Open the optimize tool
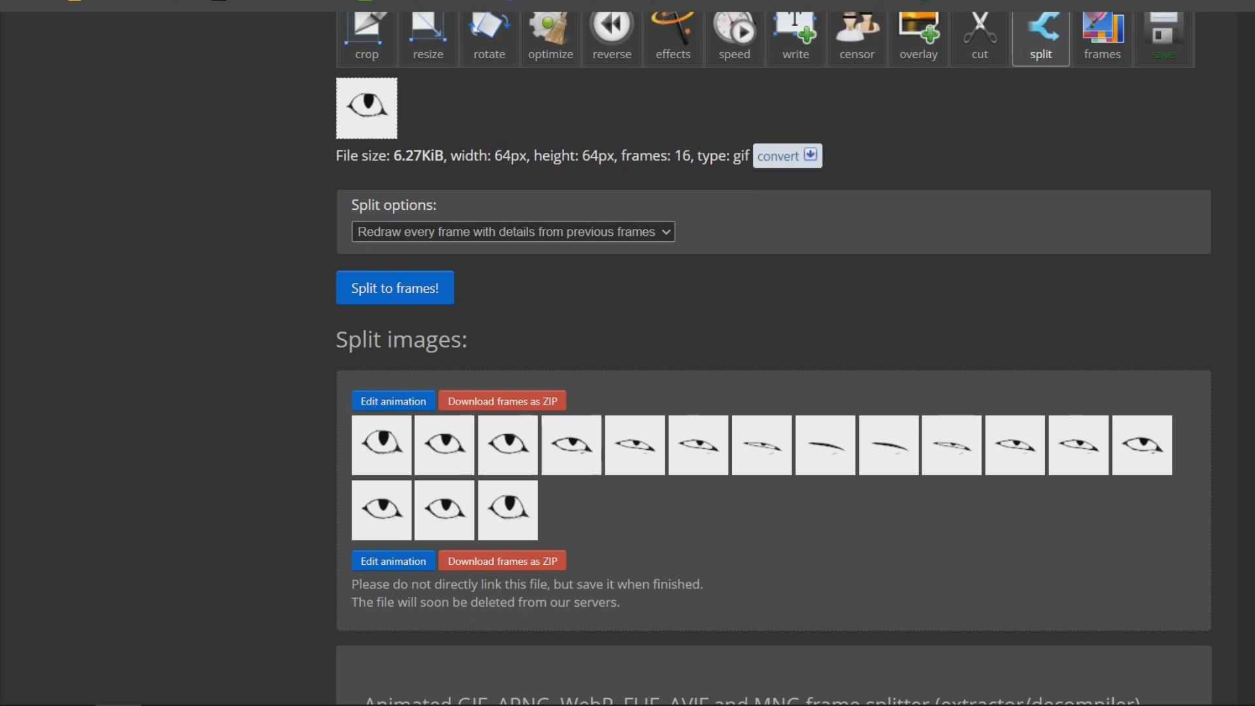Screen dimensions: 1255x706 tap(550, 38)
